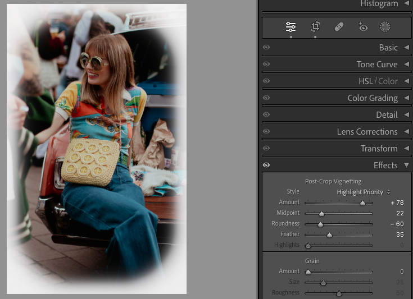Click the vignette Amount value +78
The height and width of the screenshot is (299, 413).
pos(397,203)
